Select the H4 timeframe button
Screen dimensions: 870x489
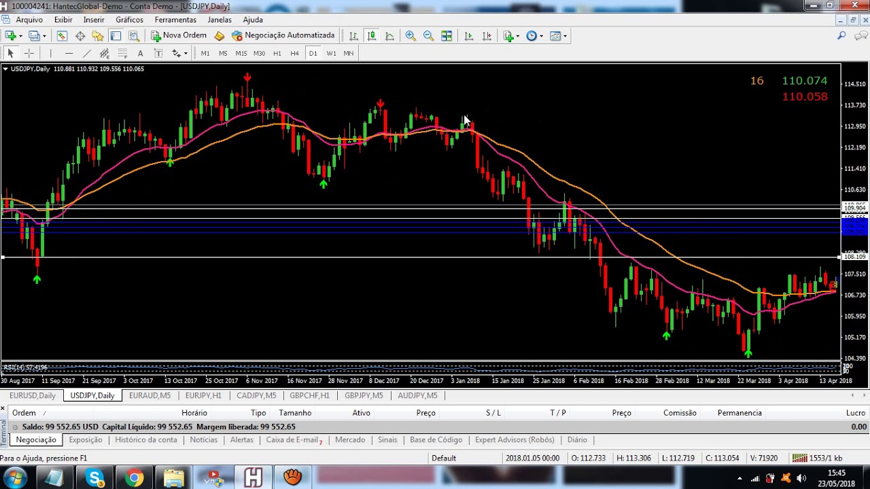click(294, 53)
